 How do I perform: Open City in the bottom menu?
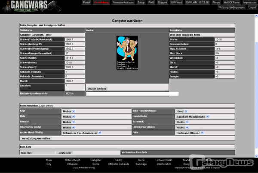(x=49, y=164)
